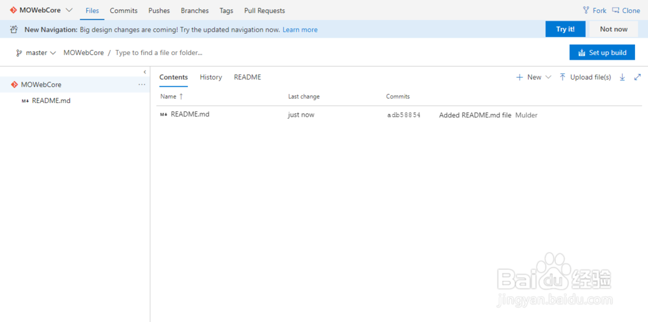This screenshot has height=322, width=648.
Task: Click the download arrow icon
Action: coord(622,77)
